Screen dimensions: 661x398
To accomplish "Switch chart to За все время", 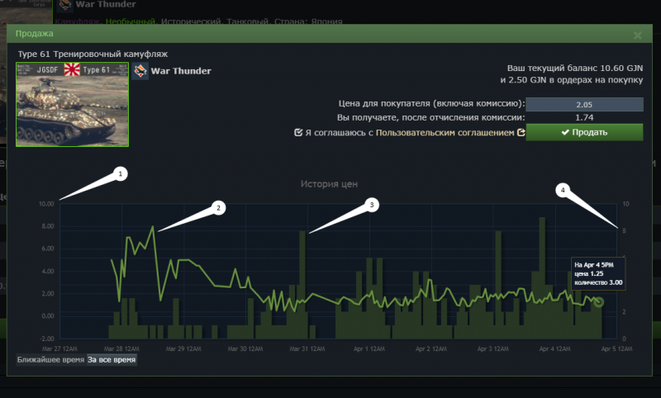I will (x=112, y=360).
